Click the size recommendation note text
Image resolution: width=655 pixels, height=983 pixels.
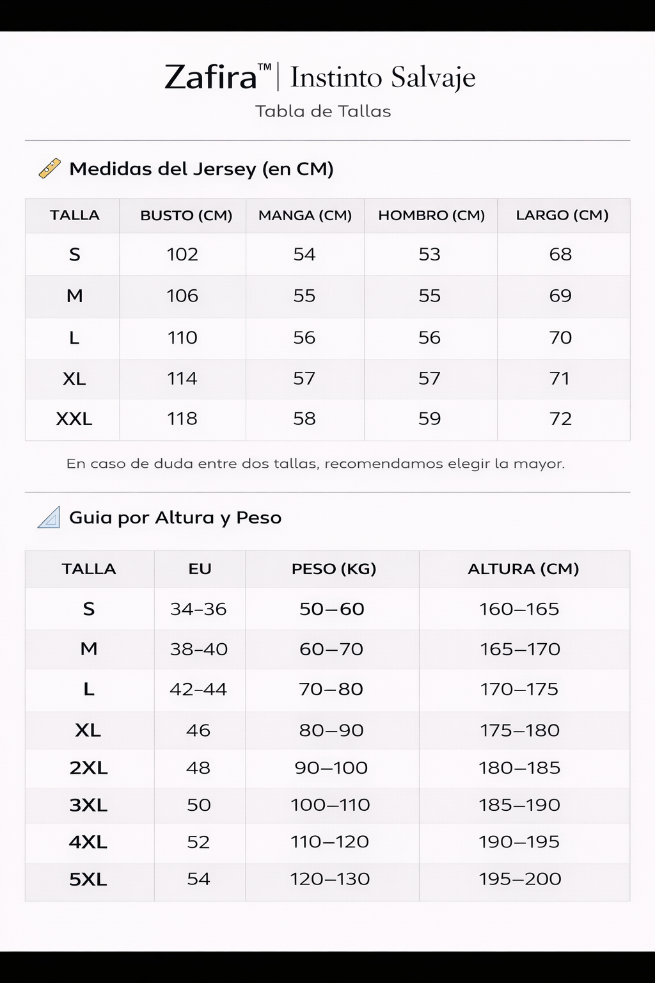pos(315,463)
